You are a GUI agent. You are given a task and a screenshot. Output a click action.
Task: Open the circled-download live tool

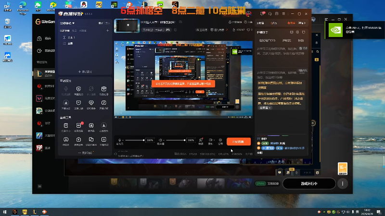tap(104, 127)
